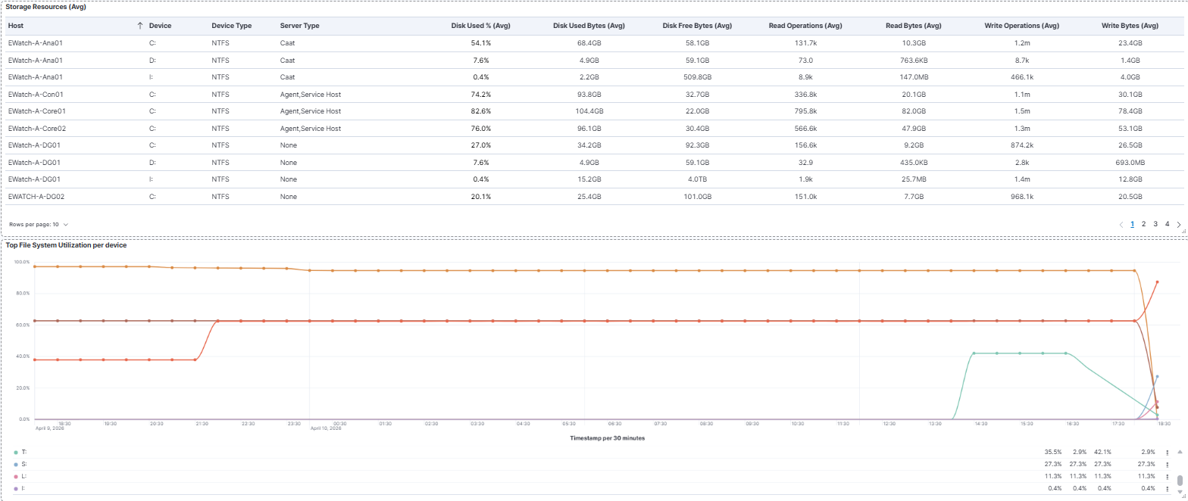Screen dimensions: 1188x501
Task: Select current page 1 link
Action: coord(1132,224)
